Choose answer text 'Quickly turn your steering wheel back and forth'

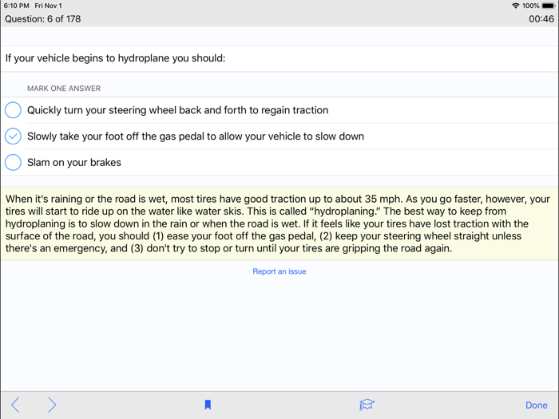(177, 110)
